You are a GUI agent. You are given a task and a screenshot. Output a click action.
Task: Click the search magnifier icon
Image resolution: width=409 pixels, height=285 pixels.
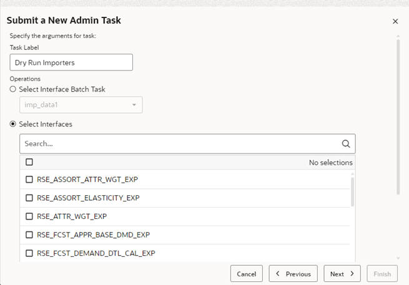point(346,143)
